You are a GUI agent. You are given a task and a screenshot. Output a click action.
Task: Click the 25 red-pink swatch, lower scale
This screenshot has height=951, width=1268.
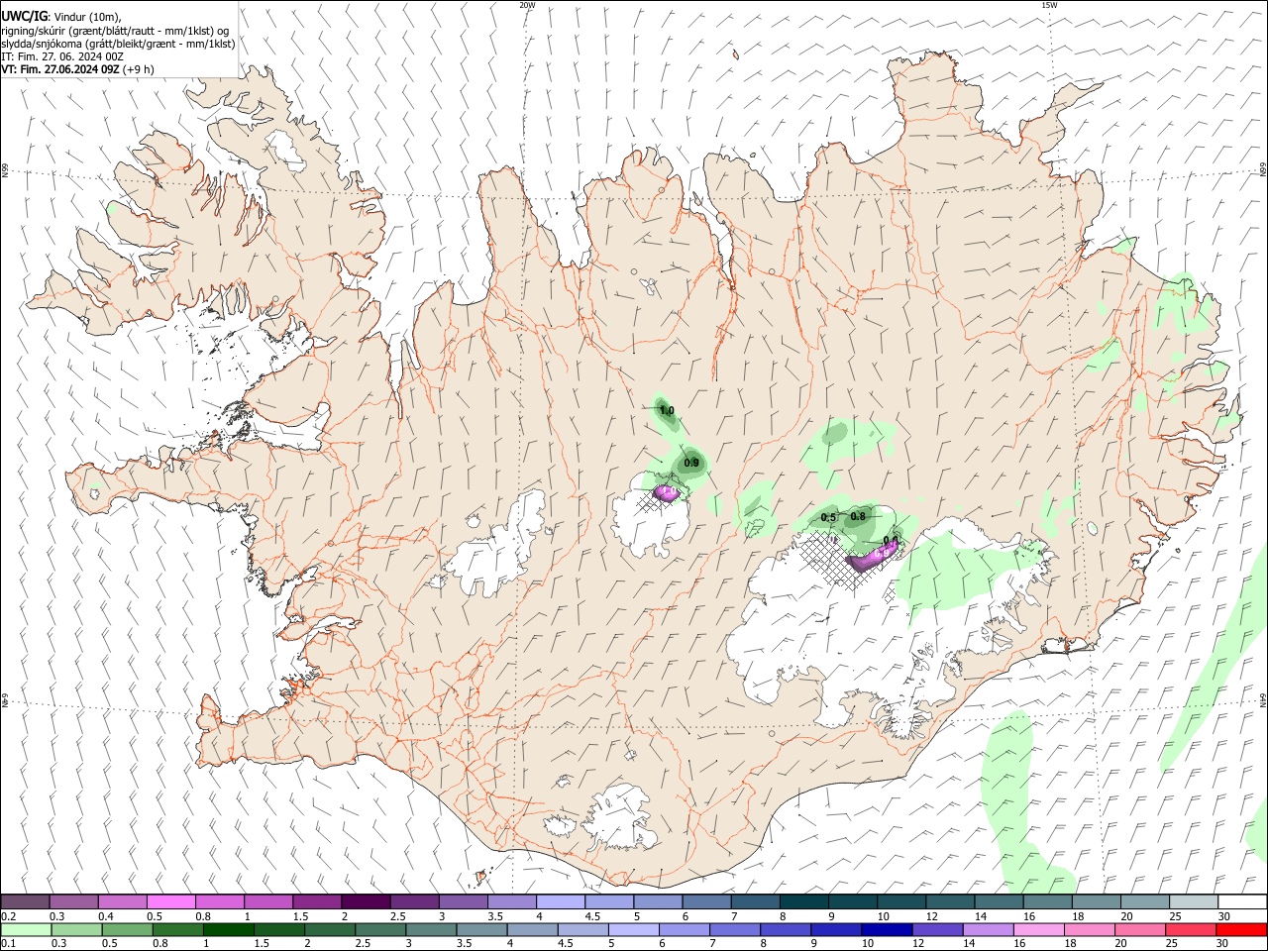[1192, 930]
